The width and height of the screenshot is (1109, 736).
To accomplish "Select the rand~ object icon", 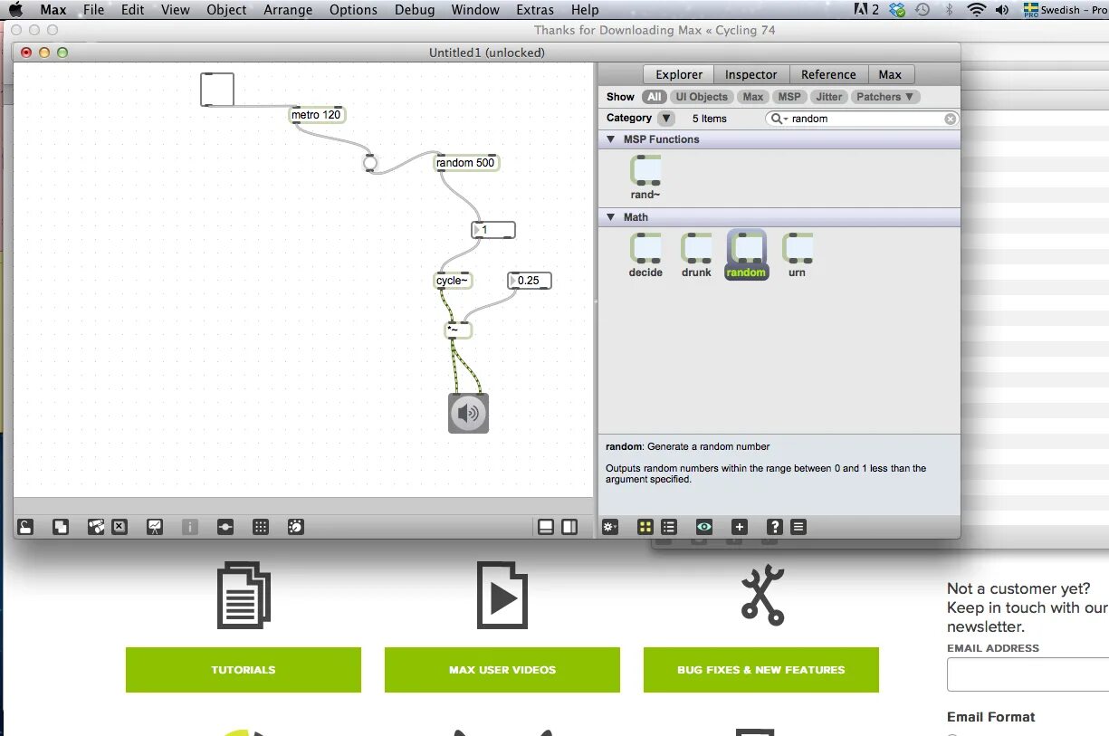I will (645, 170).
